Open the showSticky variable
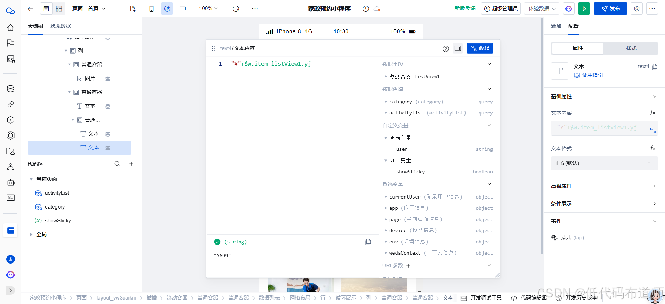The width and height of the screenshot is (665, 304). (x=58, y=221)
